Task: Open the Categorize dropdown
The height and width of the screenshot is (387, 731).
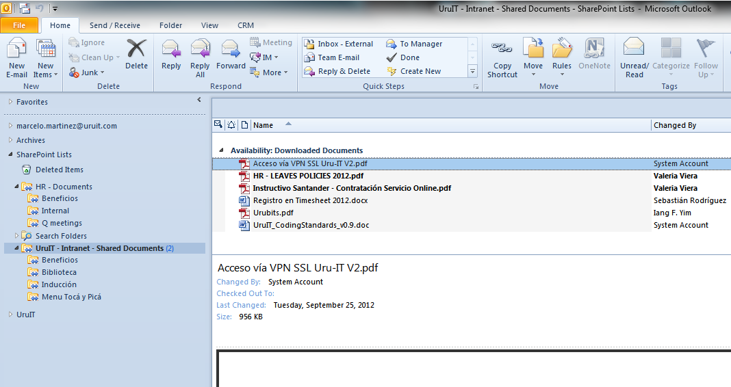Action: click(671, 58)
